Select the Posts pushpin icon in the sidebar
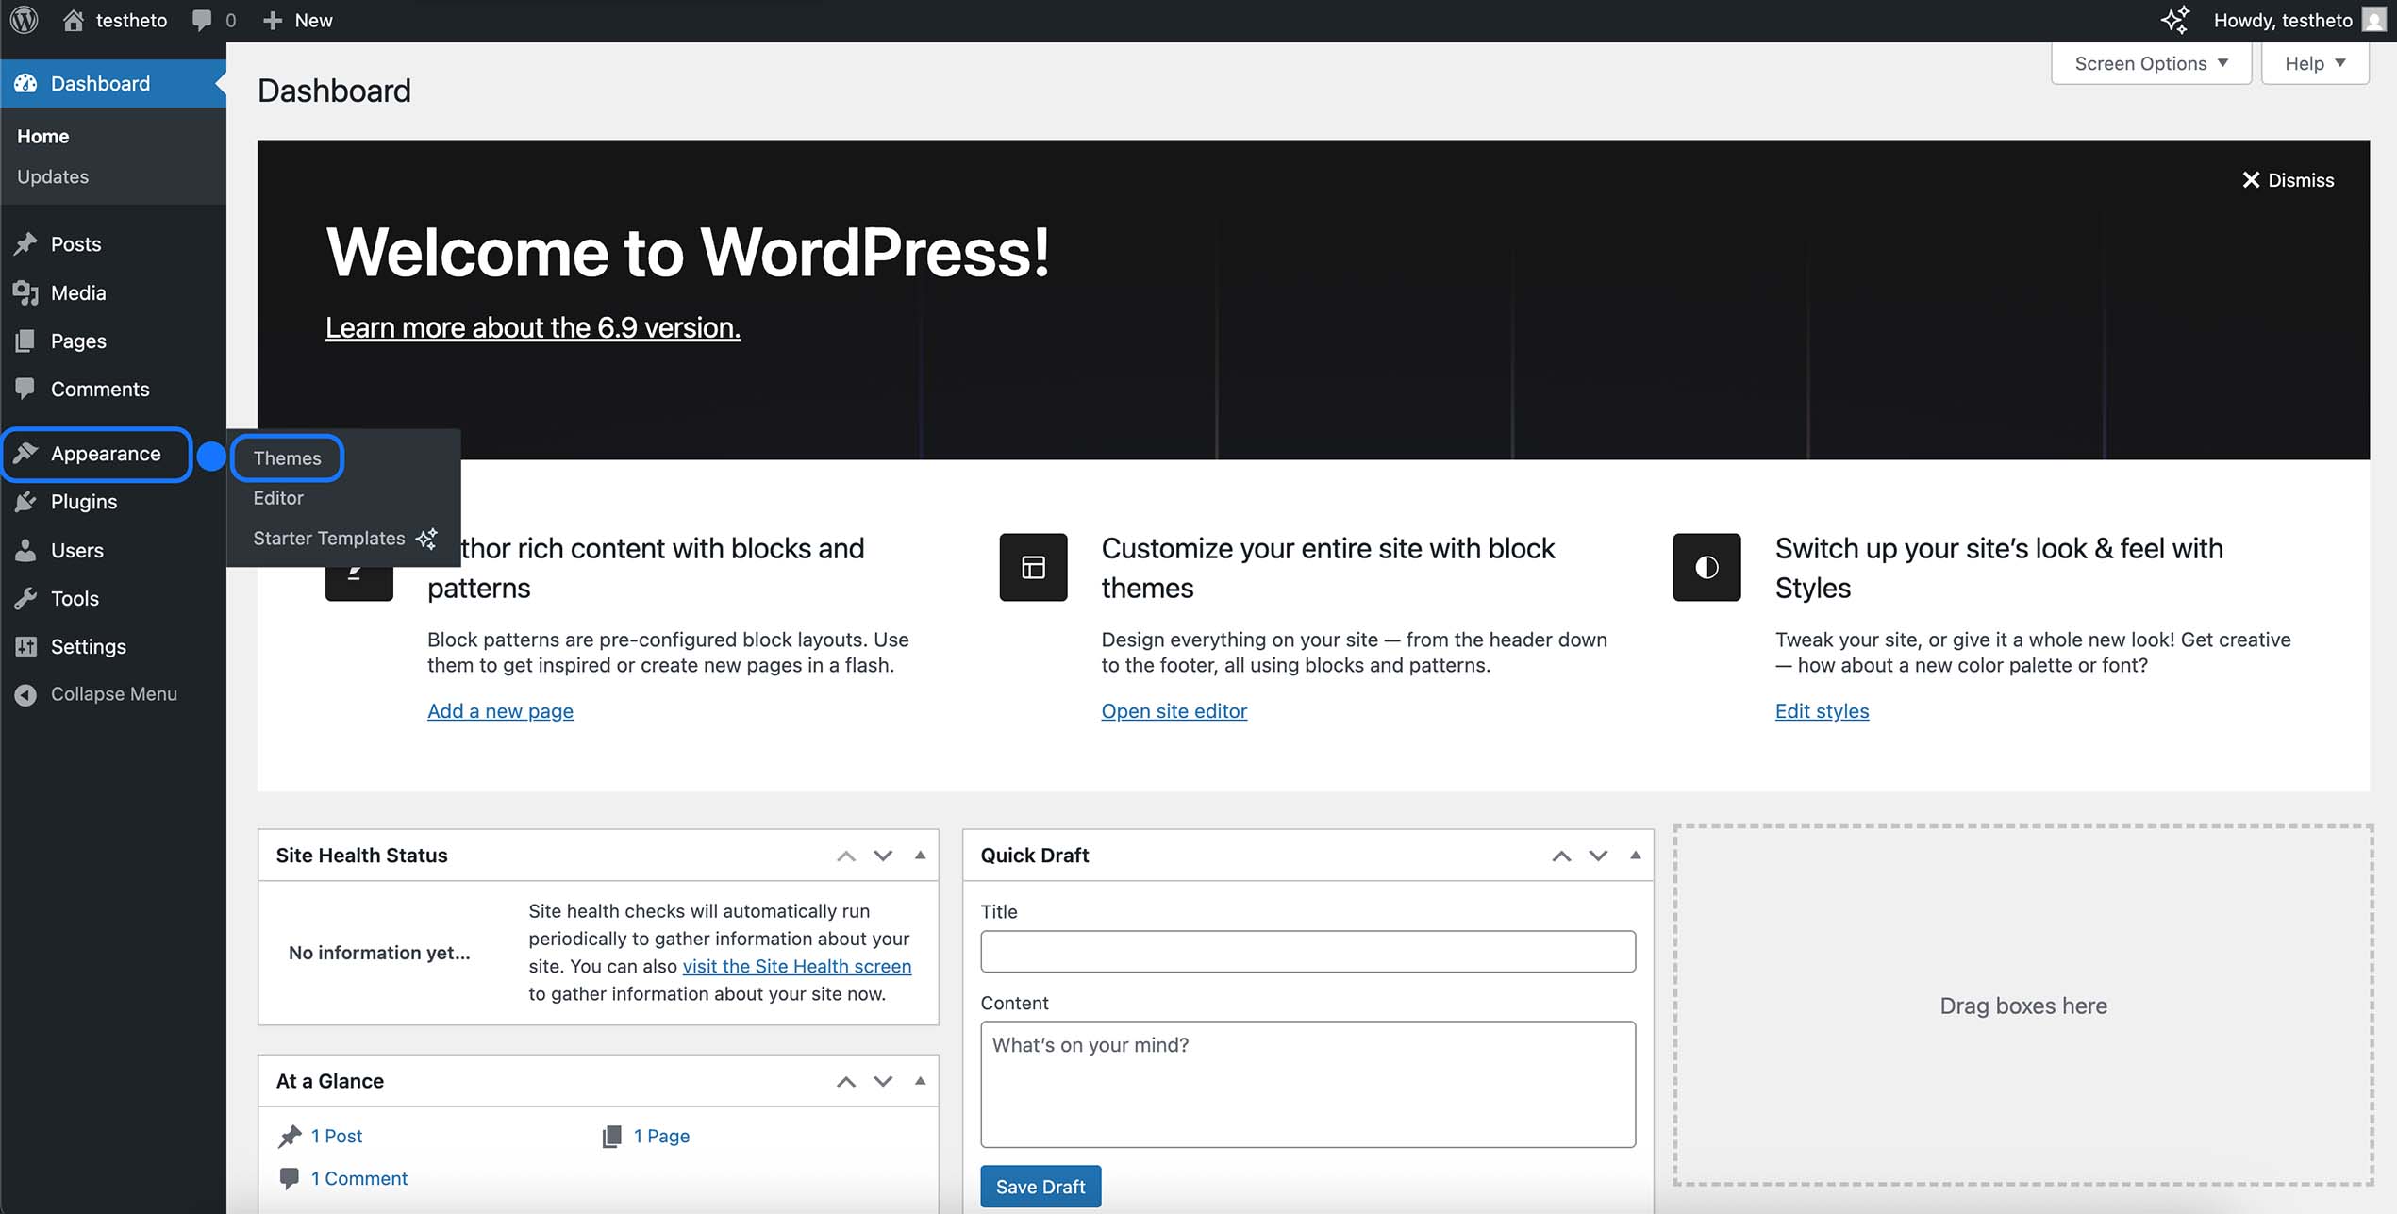 (x=26, y=243)
